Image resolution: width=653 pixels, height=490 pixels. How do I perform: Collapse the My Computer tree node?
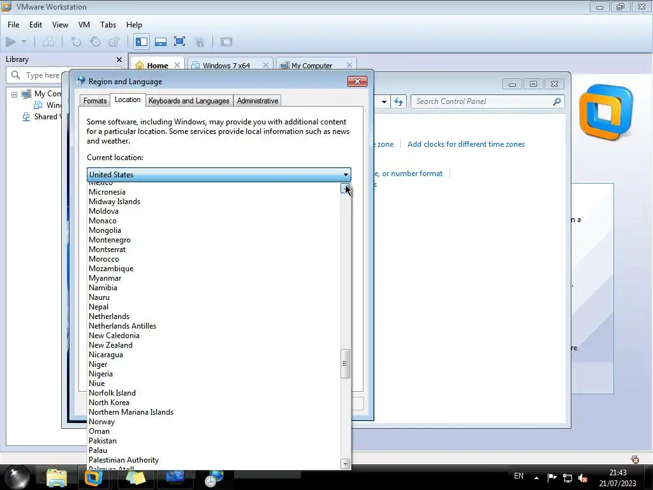(14, 94)
